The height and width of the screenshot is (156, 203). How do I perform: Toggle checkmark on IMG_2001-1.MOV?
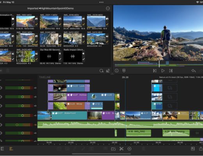pyautogui.click(x=60, y=24)
